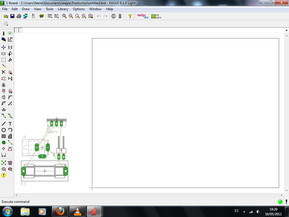Image resolution: width=289 pixels, height=217 pixels.
Task: Select the Add part tool
Action: 10,72
